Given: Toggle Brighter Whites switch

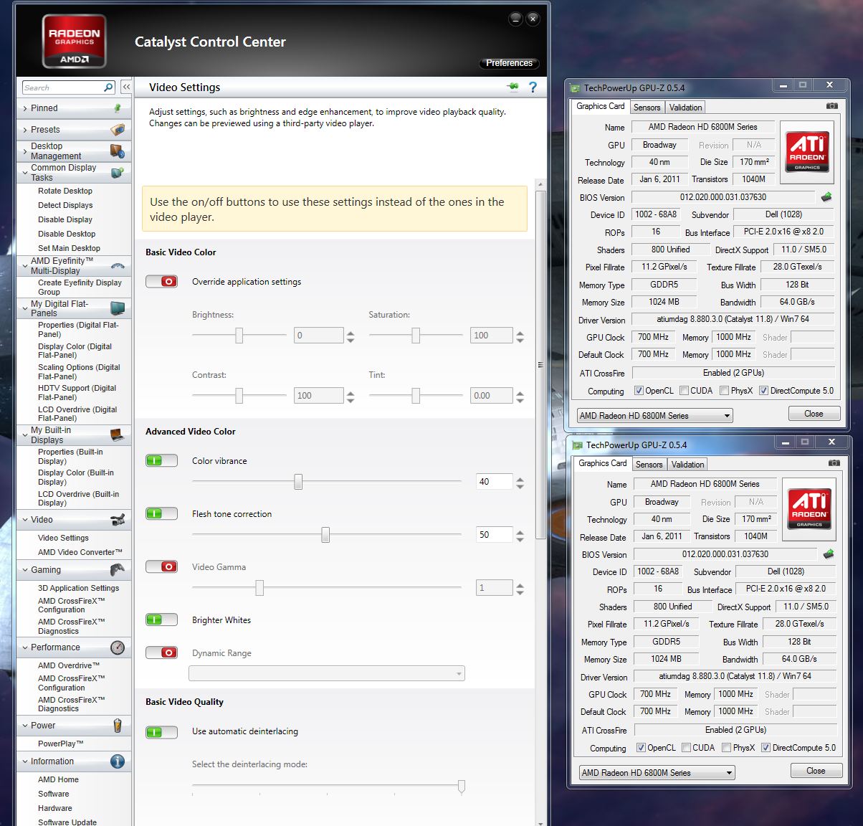Looking at the screenshot, I should 161,619.
